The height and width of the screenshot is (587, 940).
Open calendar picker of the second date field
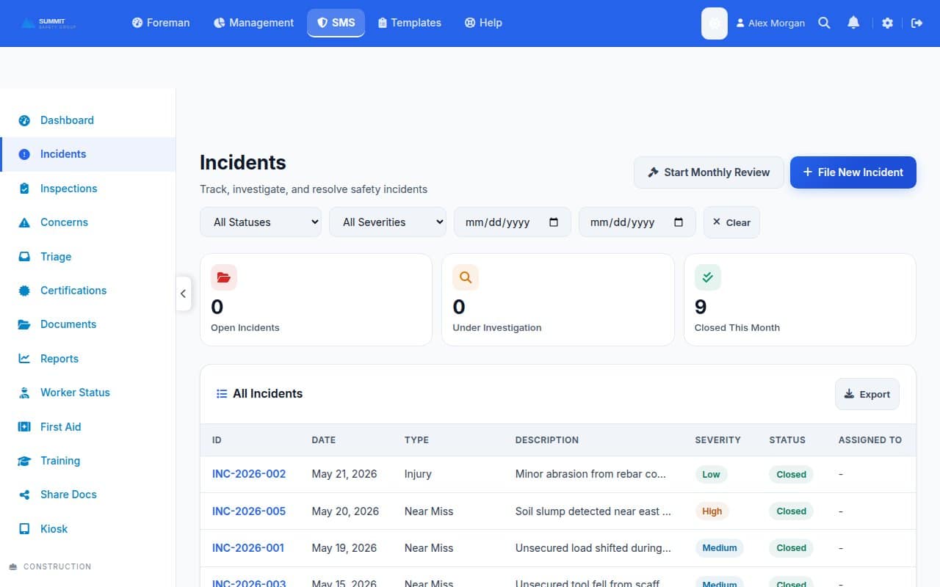679,222
